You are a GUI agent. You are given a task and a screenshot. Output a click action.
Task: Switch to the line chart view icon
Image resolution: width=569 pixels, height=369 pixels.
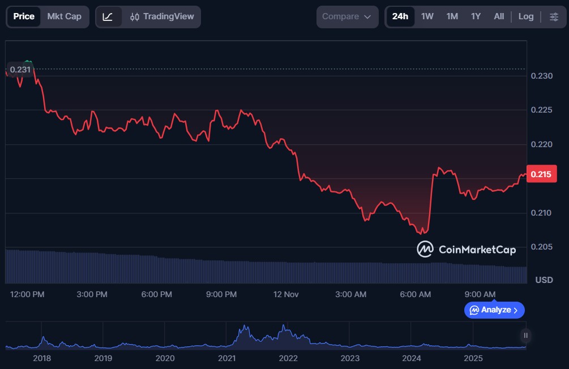pyautogui.click(x=108, y=16)
